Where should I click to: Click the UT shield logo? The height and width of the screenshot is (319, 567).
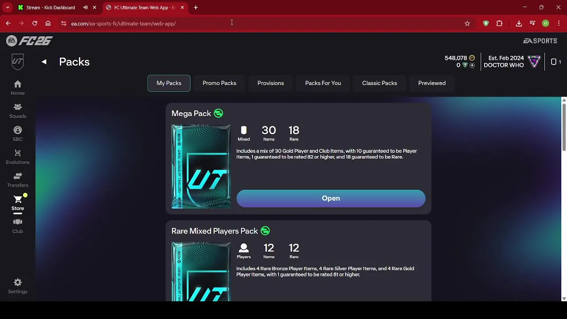18,62
